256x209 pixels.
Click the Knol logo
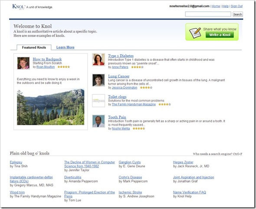[x=19, y=7]
